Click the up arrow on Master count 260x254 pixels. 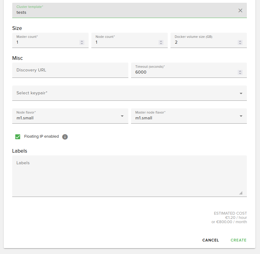click(x=82, y=41)
